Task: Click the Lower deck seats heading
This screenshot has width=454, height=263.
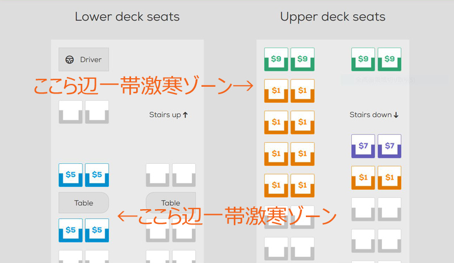Action: pyautogui.click(x=127, y=17)
